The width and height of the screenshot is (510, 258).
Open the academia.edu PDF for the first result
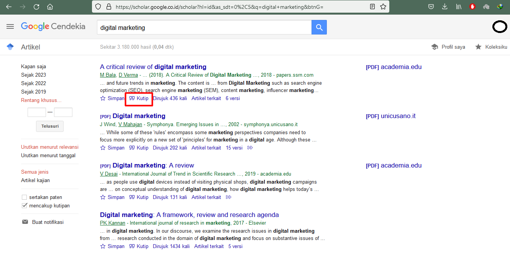pyautogui.click(x=394, y=67)
